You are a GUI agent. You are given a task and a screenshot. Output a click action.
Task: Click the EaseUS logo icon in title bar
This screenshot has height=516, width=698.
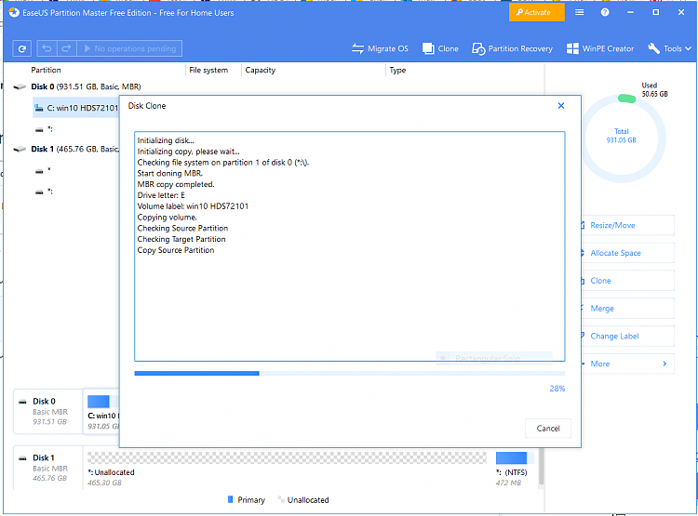coord(14,12)
